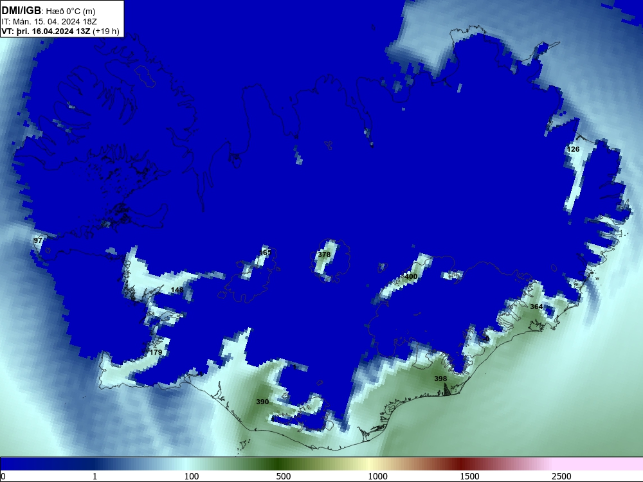Click the map value label 179
The height and width of the screenshot is (482, 643).
tap(156, 352)
